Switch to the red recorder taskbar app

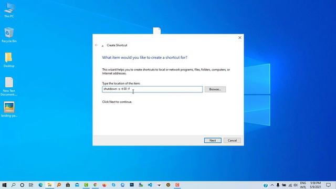click(177, 185)
